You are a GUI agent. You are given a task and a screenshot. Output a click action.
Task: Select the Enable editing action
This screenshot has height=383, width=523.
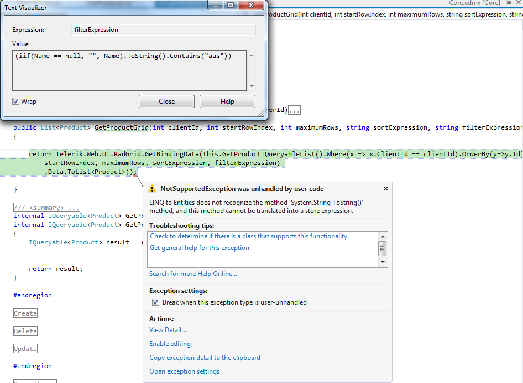[170, 344]
